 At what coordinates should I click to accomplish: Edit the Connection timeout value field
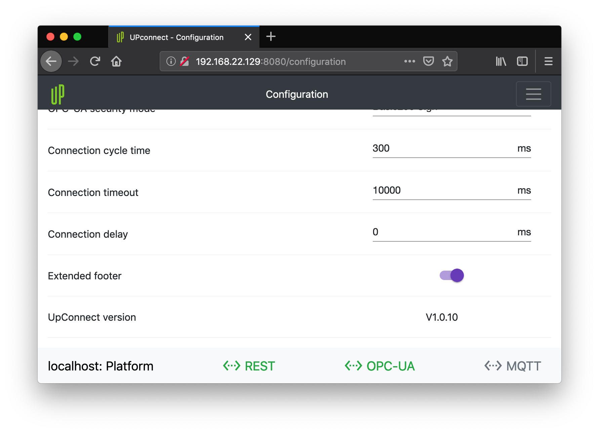tap(444, 191)
